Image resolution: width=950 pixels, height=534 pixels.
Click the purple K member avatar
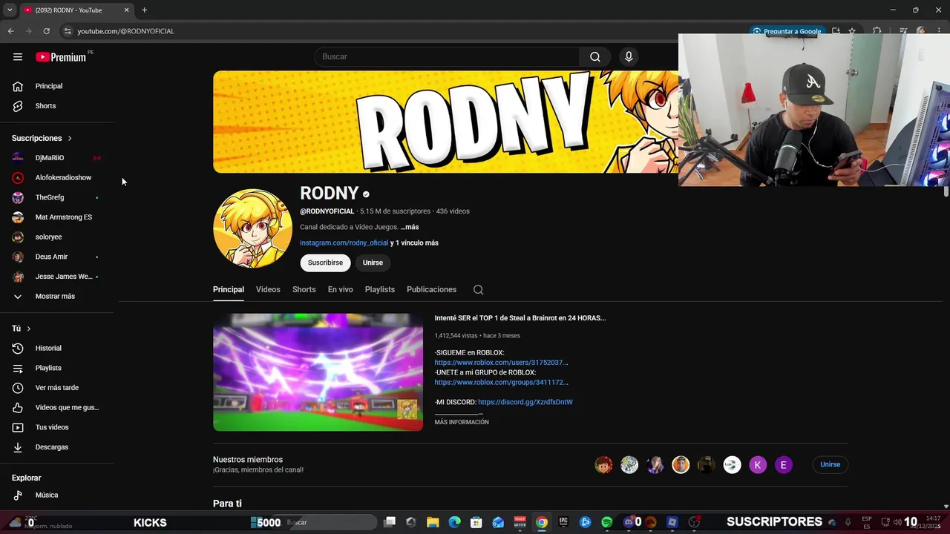(x=758, y=465)
